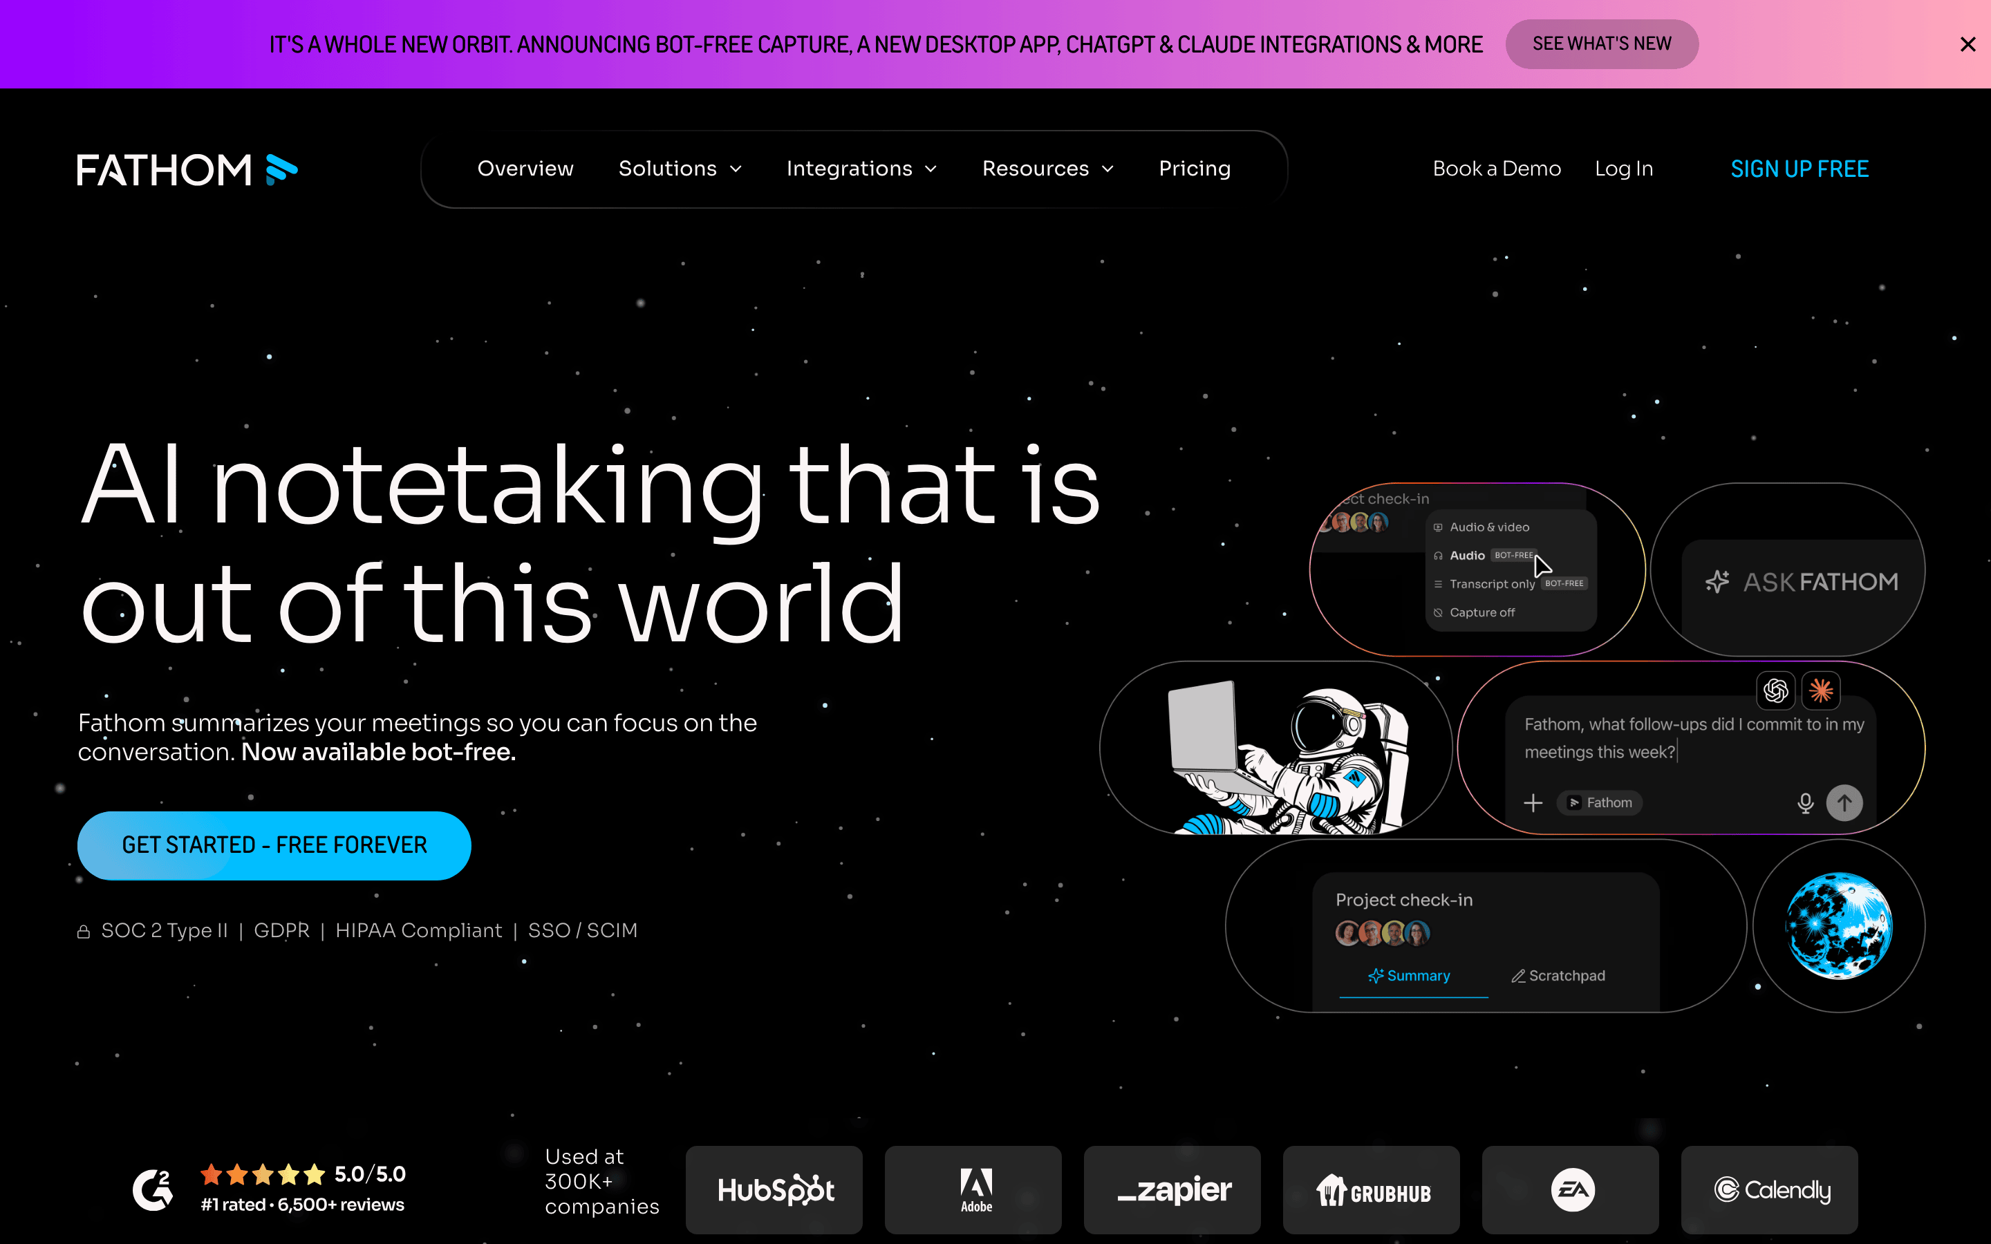Click the '#1 rated · 6,500+ reviews' text
Image resolution: width=1991 pixels, height=1244 pixels.
tap(302, 1205)
